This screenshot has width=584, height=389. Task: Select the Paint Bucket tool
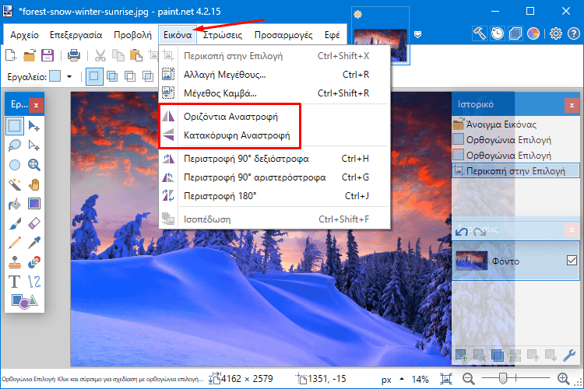tap(15, 204)
